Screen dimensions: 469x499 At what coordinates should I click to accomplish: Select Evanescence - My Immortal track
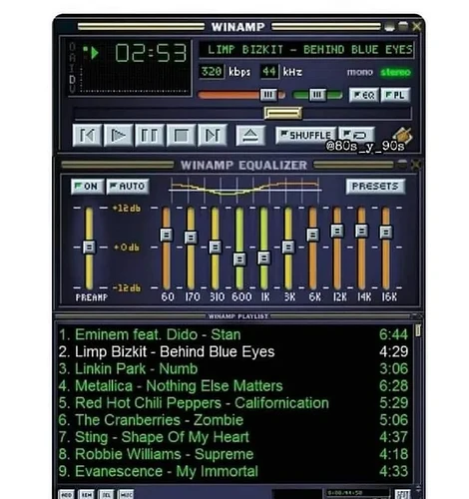234,471
